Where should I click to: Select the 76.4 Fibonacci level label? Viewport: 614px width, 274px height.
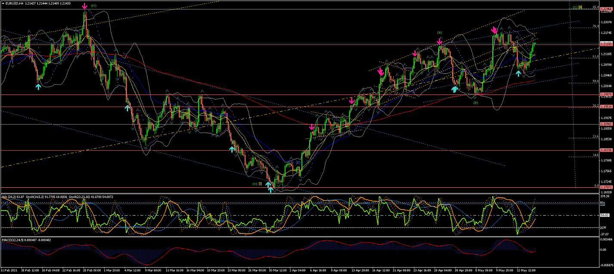(x=596, y=26)
